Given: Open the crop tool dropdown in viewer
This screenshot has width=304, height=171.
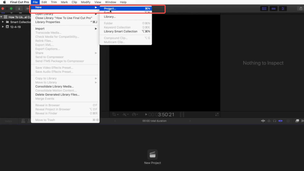Looking at the screenshot, I should point(115,114).
